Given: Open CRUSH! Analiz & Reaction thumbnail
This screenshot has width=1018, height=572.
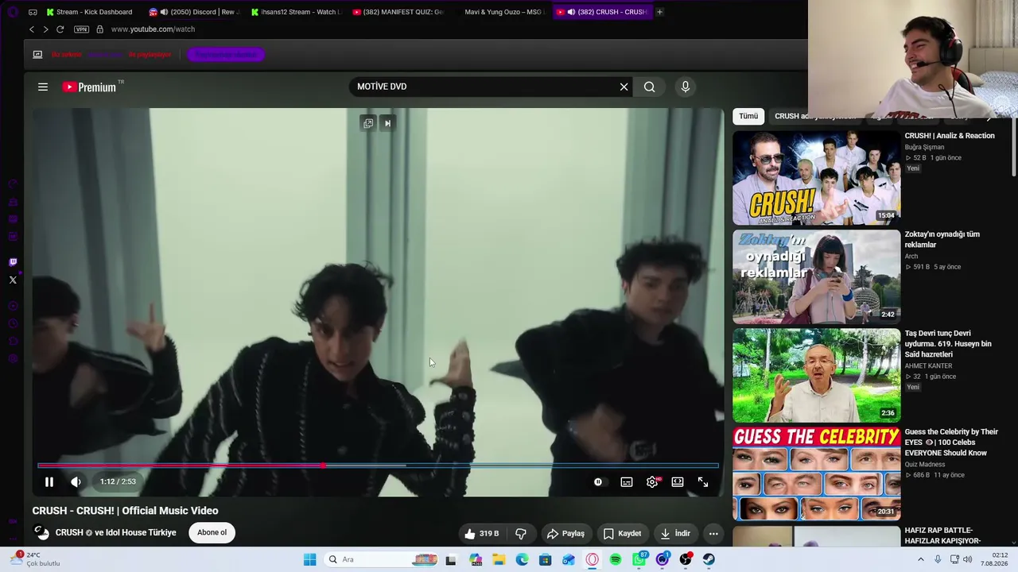Looking at the screenshot, I should tap(816, 178).
